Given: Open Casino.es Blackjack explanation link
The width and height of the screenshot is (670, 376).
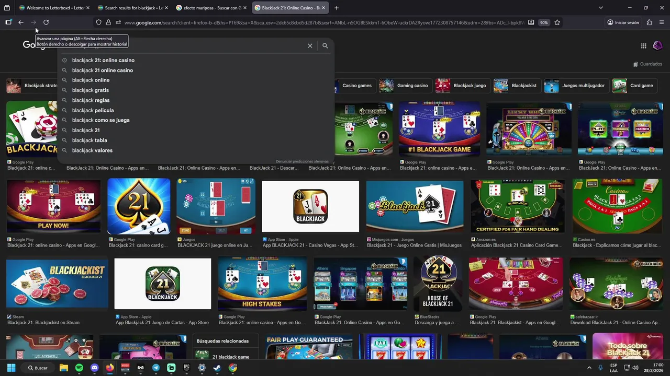Looking at the screenshot, I should [x=617, y=245].
